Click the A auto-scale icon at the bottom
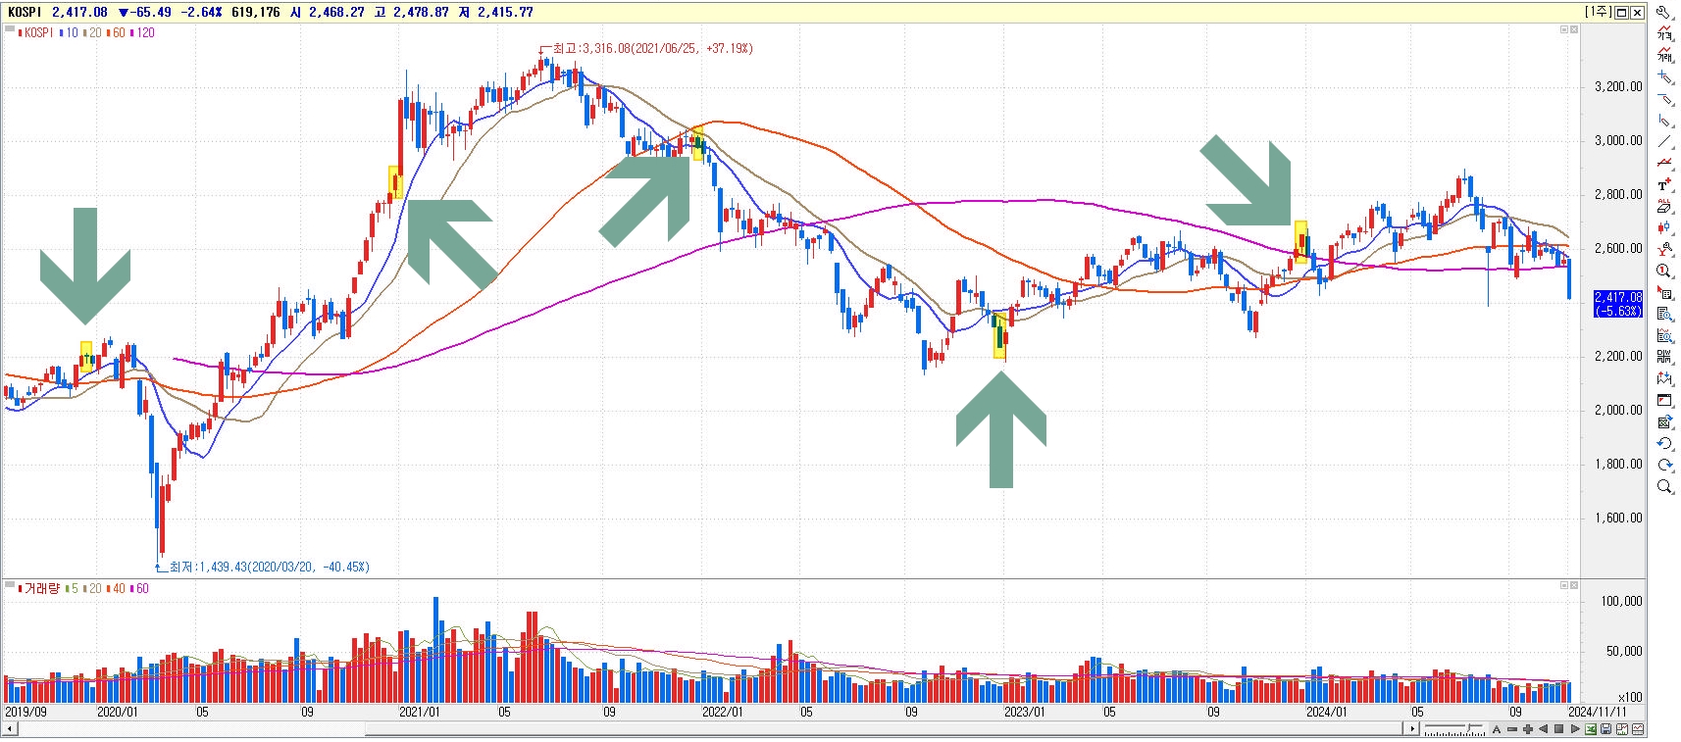Viewport: 1681px width, 742px height. [x=1497, y=729]
